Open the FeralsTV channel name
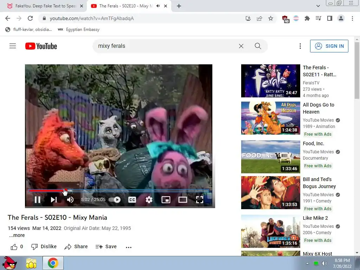This screenshot has height=270, width=360. click(311, 83)
